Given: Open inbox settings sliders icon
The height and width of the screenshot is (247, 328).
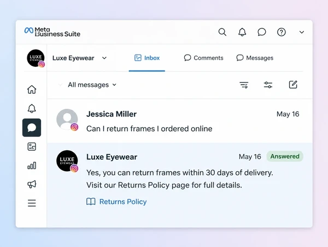Looking at the screenshot, I should pyautogui.click(x=268, y=85).
